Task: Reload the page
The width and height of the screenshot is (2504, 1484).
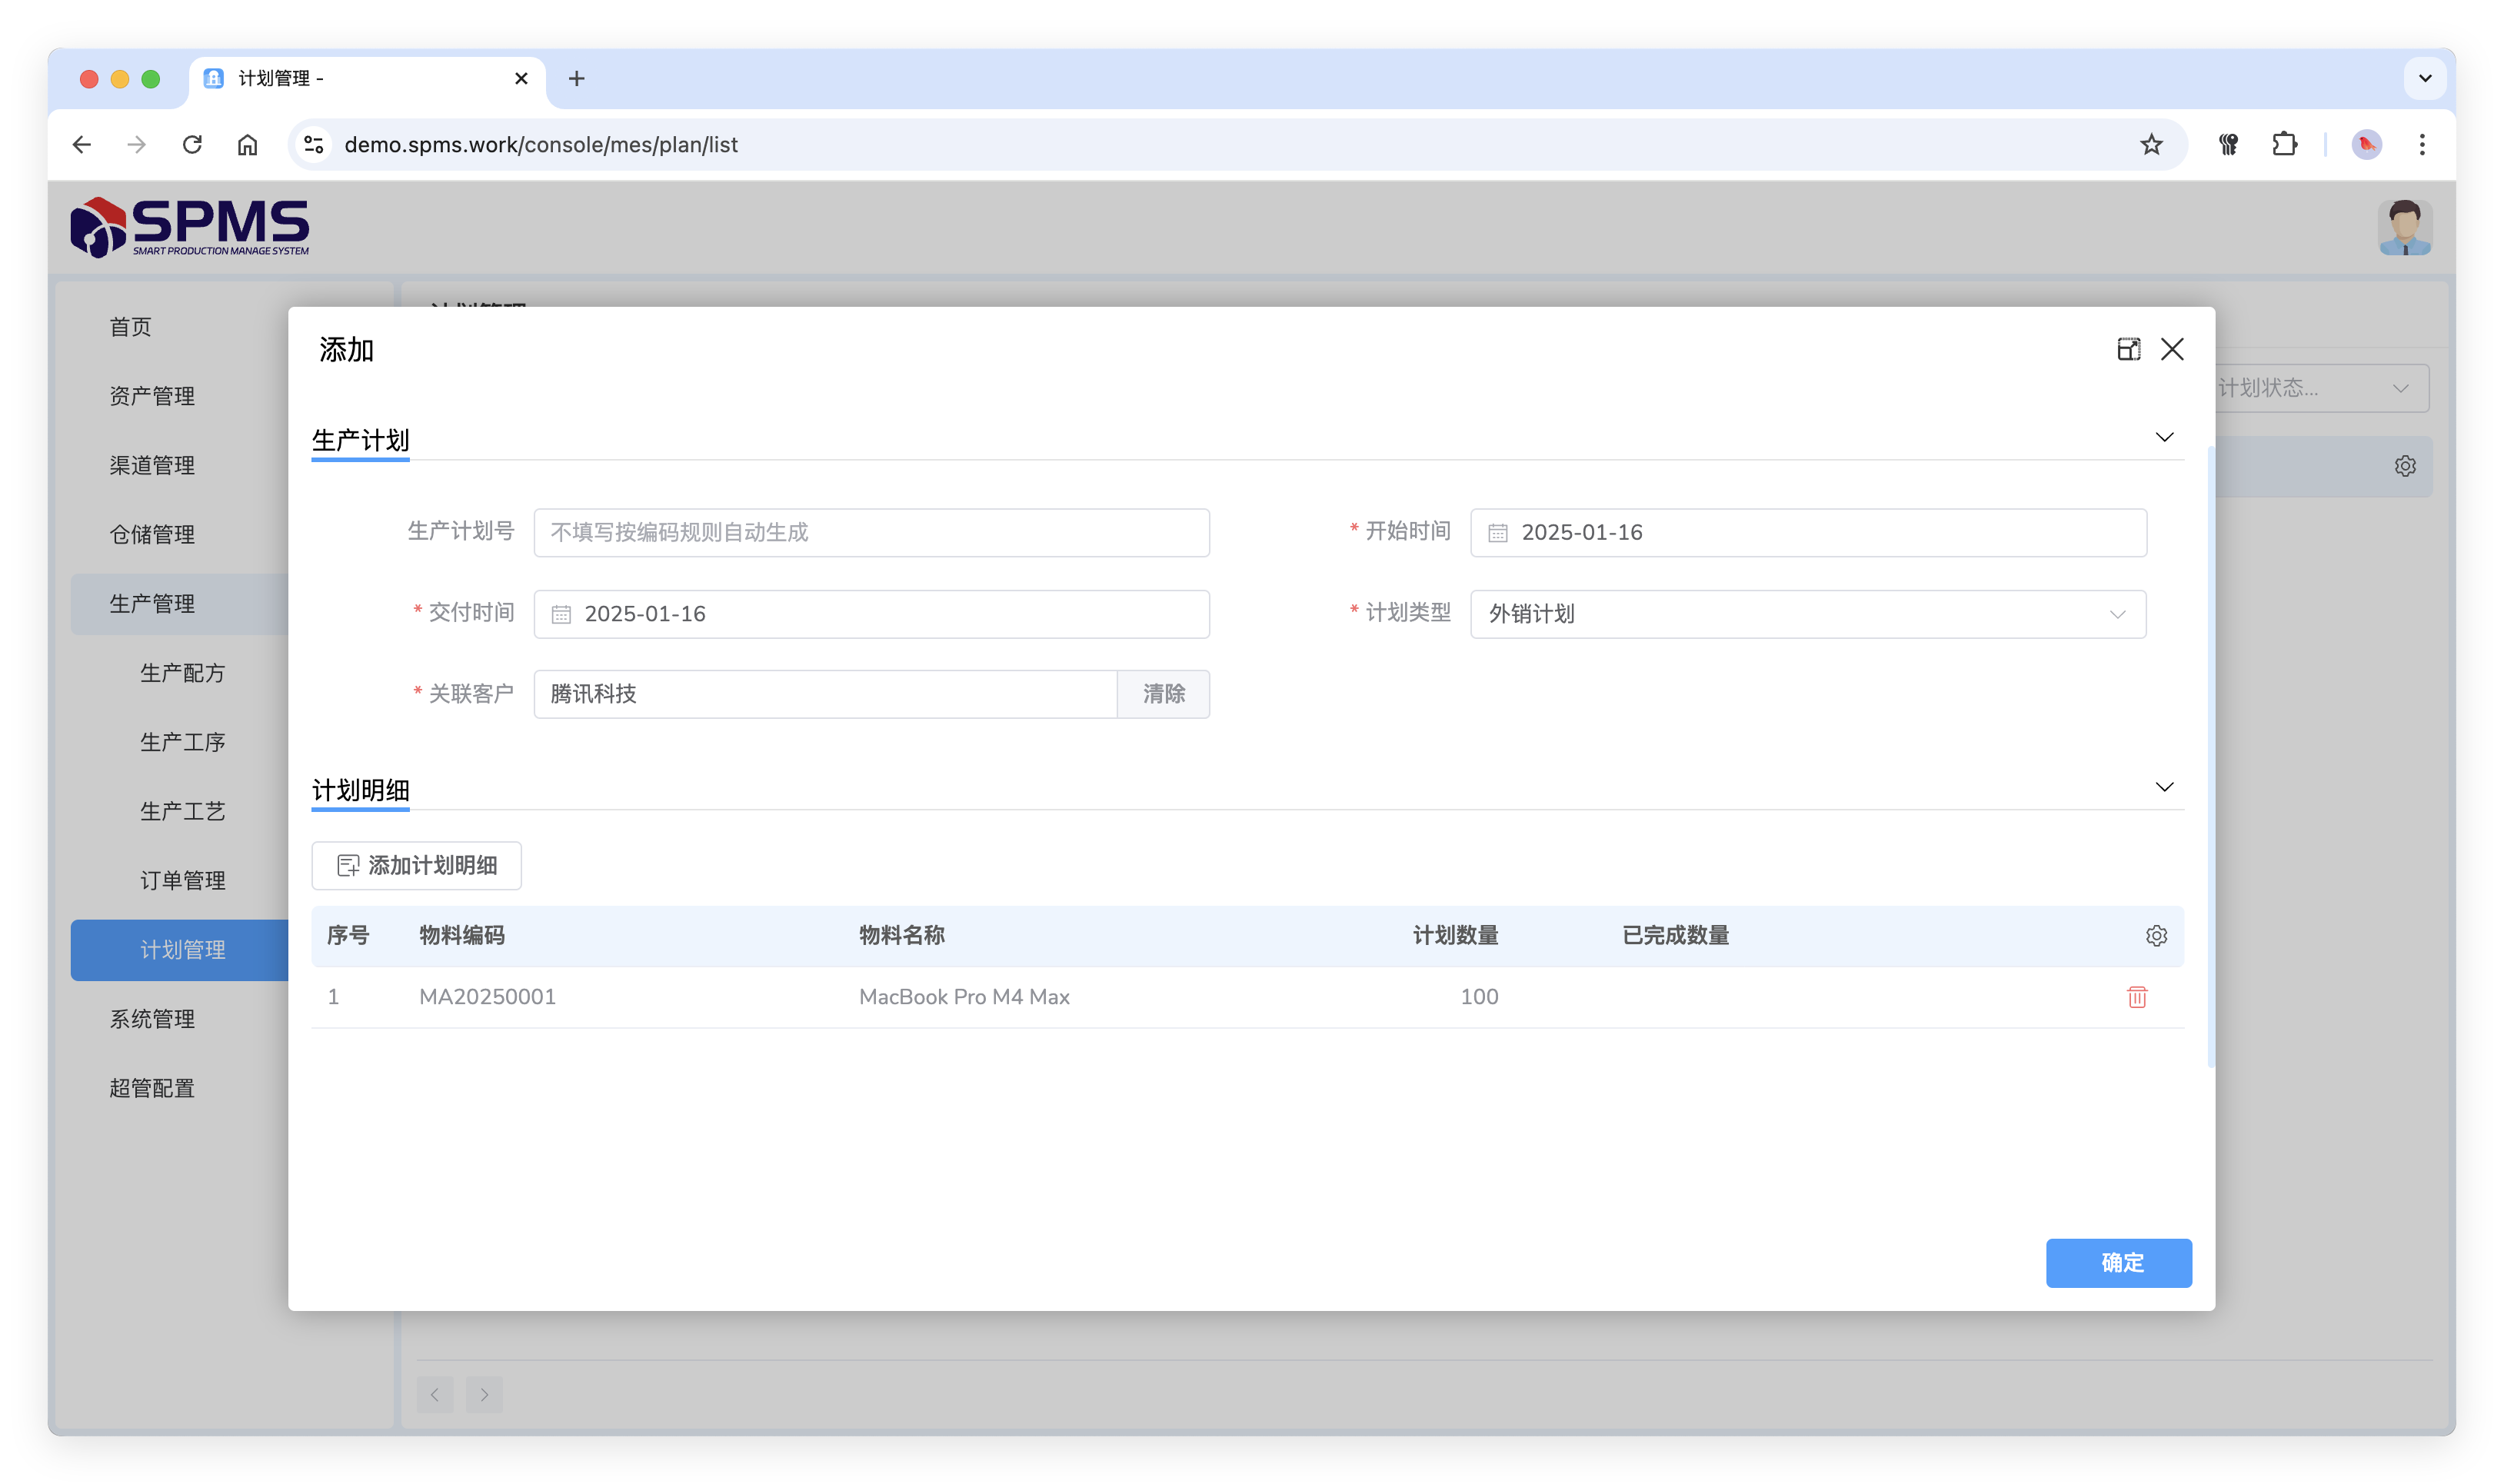Action: pyautogui.click(x=192, y=145)
